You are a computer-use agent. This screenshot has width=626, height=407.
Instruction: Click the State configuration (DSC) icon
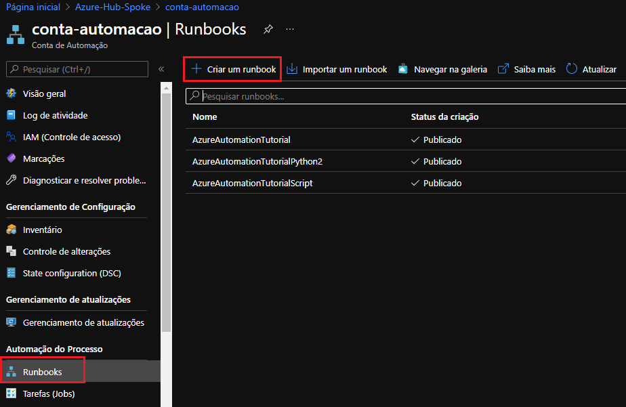11,273
